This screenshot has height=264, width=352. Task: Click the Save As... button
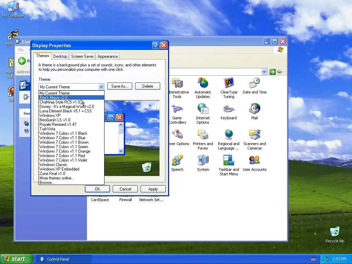[120, 86]
